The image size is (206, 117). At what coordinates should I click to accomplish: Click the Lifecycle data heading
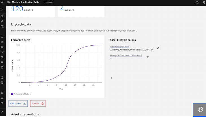[21, 24]
